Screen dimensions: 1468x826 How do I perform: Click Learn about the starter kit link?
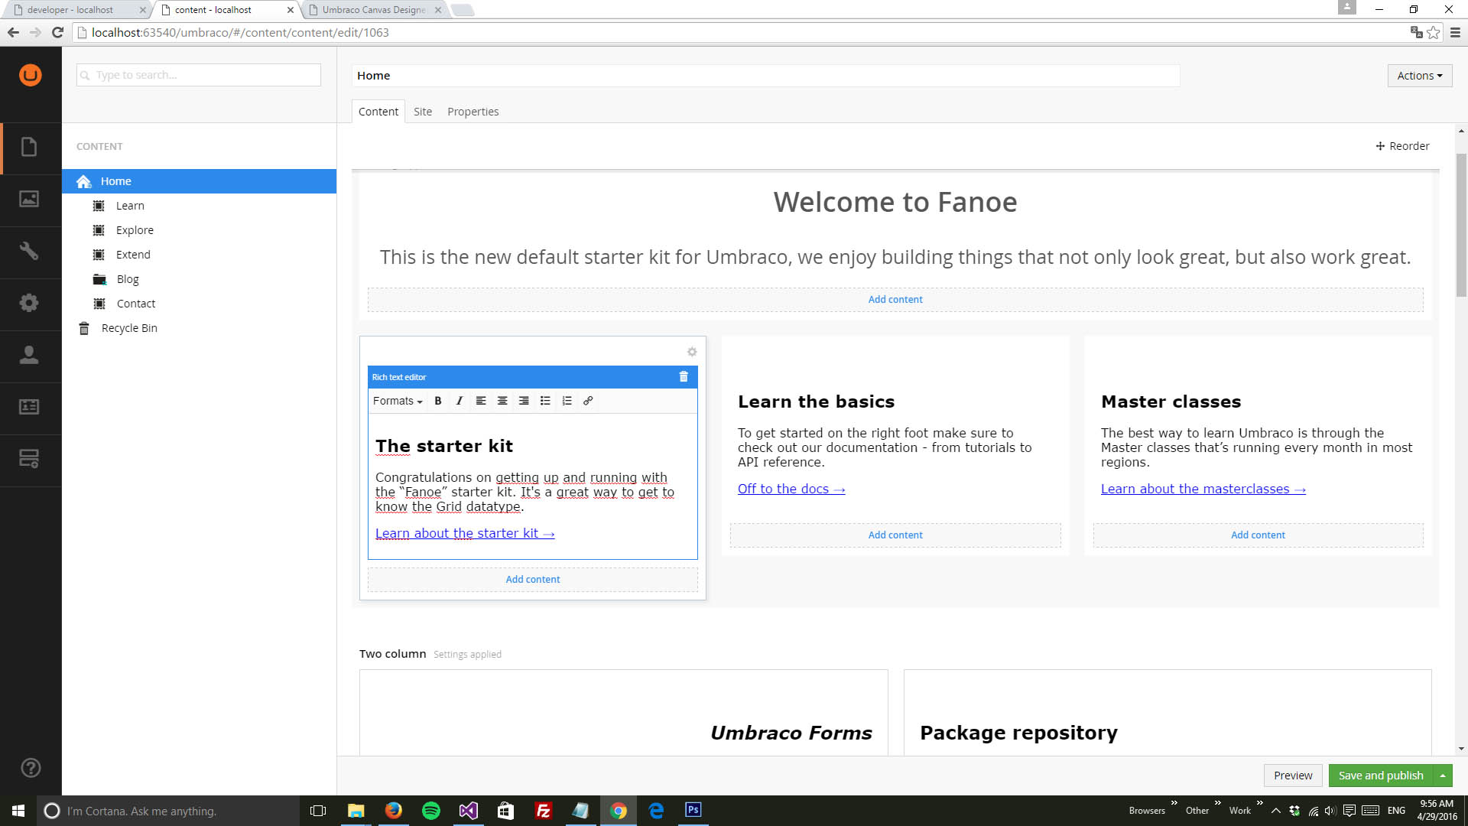[465, 533]
